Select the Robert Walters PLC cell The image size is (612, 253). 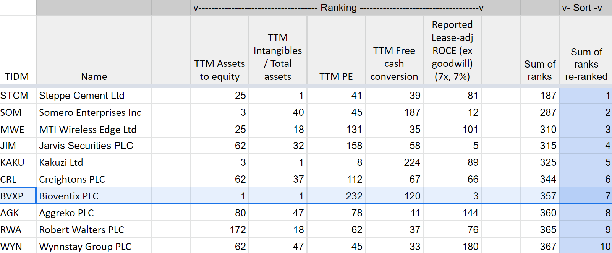pyautogui.click(x=94, y=230)
